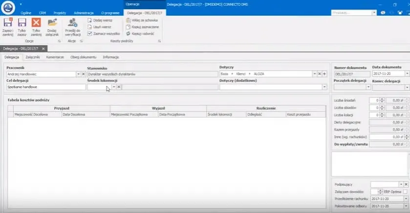Increase Liczba śniadań with up spinner

[x=382, y=99]
